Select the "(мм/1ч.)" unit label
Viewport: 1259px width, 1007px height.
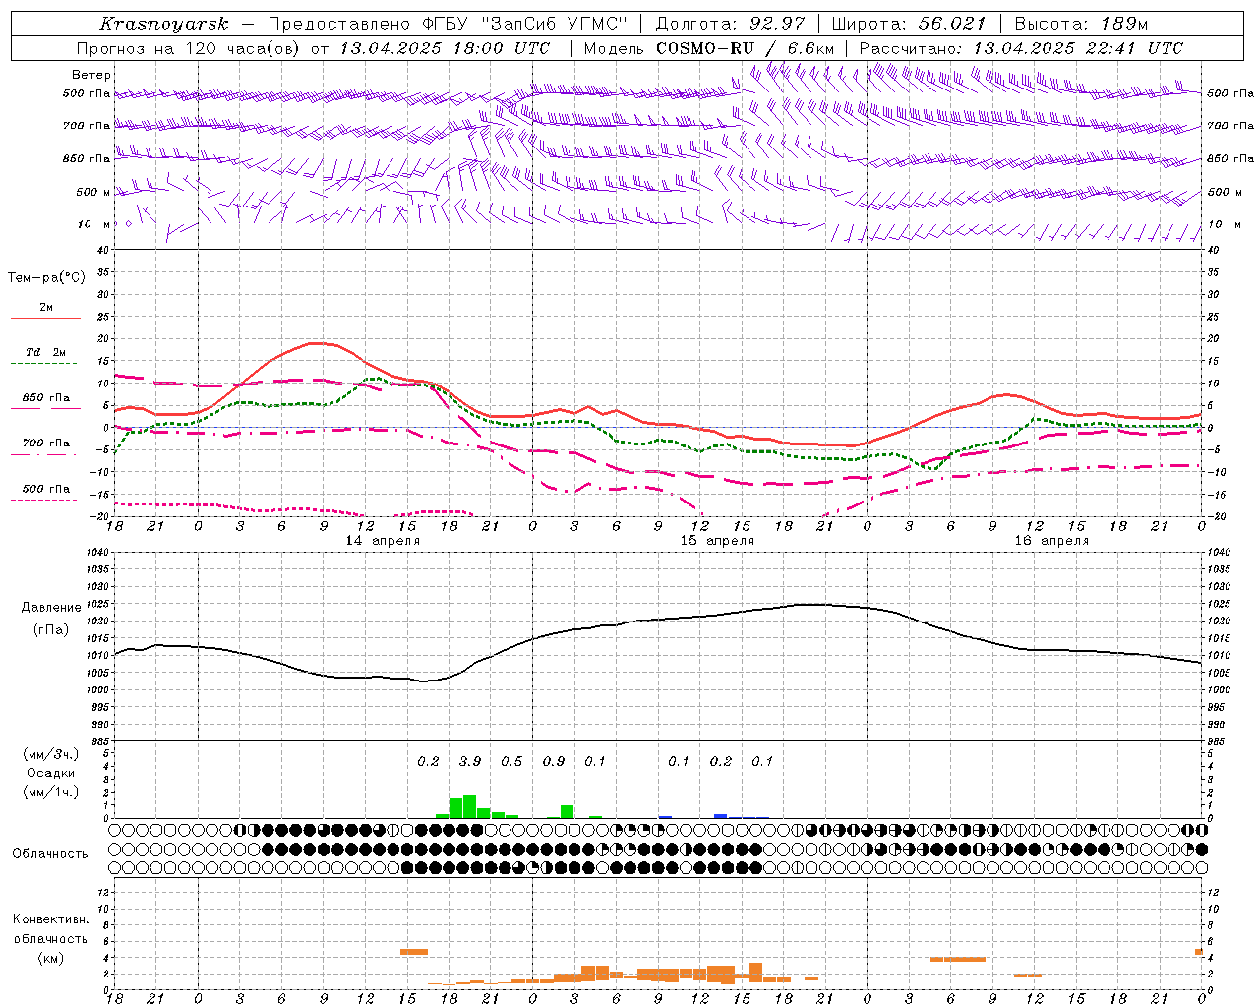[x=50, y=792]
